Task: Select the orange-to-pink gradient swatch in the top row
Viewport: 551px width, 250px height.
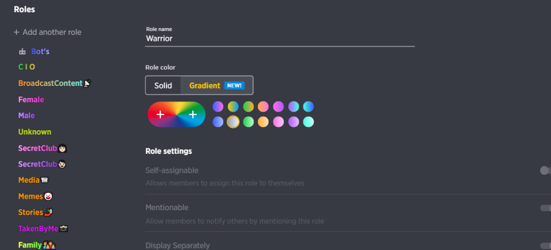Action: 263,107
